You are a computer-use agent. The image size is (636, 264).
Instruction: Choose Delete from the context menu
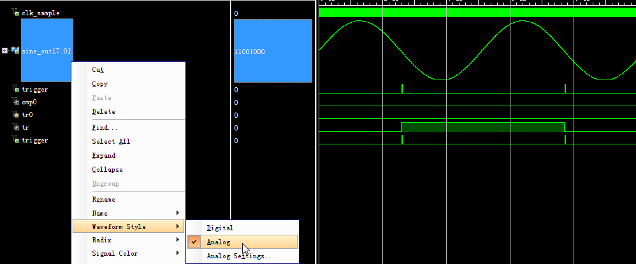(x=103, y=111)
